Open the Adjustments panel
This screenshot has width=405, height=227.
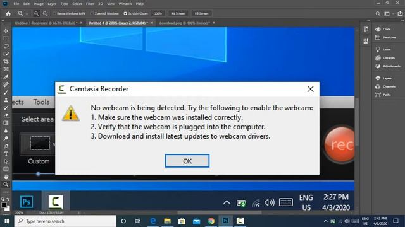click(388, 66)
